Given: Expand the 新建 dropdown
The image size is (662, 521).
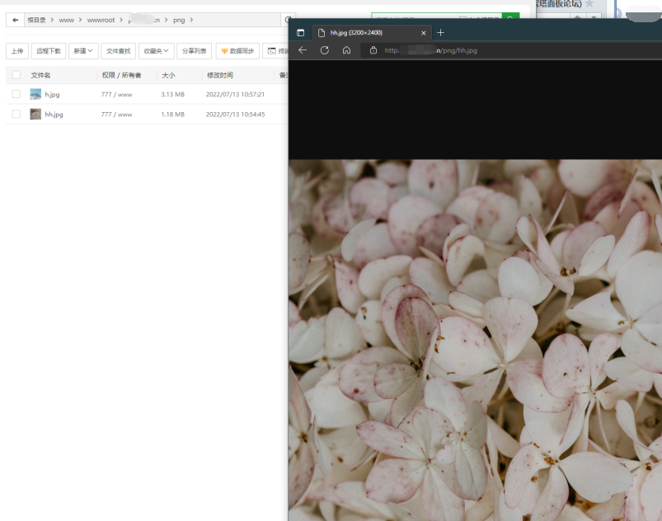Looking at the screenshot, I should click(x=83, y=51).
